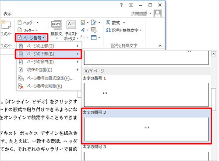Open ページ番号の書式設定(F) dialog

[x=49, y=79]
